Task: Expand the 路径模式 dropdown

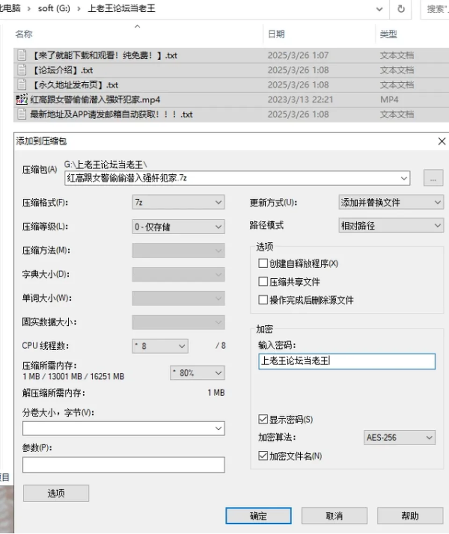Action: coord(391,225)
